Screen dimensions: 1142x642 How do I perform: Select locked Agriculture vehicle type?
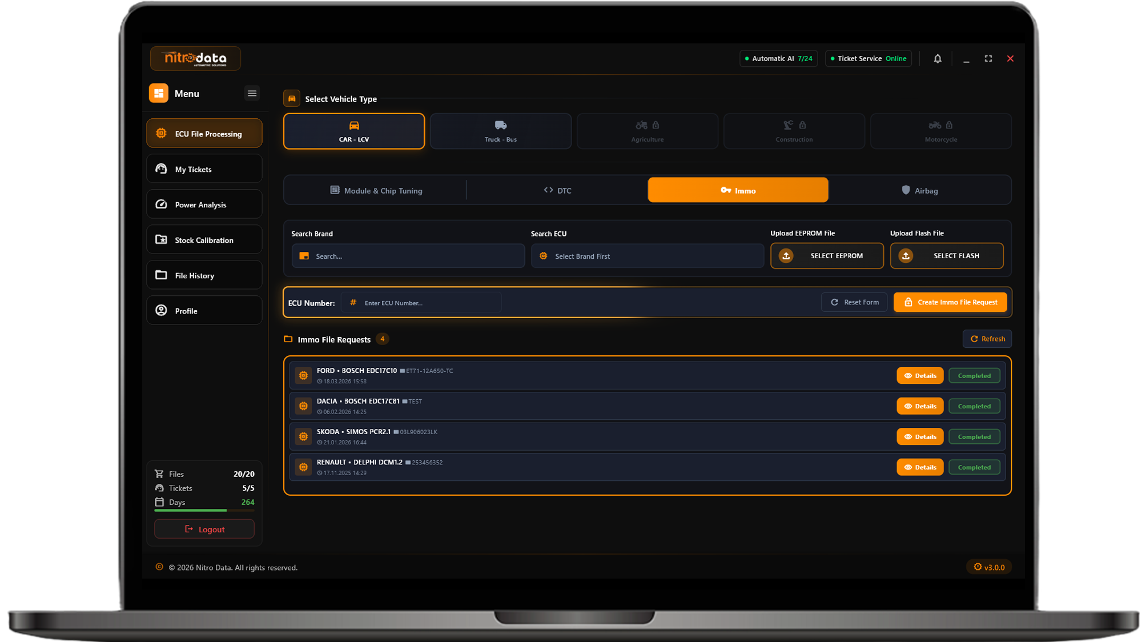648,131
